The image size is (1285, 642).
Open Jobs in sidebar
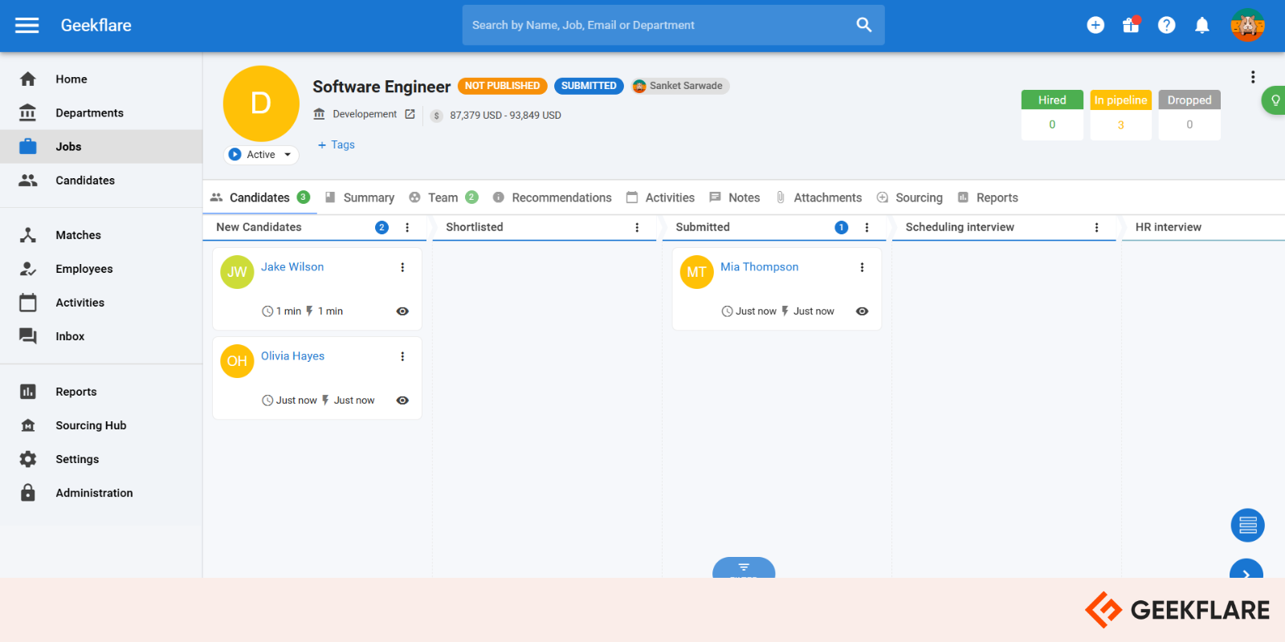(x=101, y=146)
